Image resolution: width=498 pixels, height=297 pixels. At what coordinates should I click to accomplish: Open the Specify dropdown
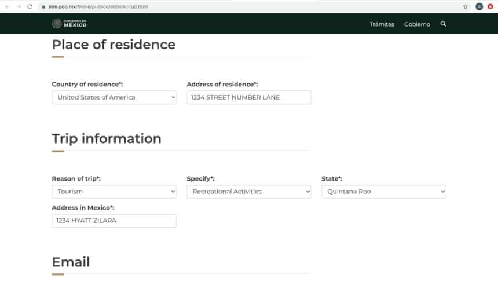point(248,192)
